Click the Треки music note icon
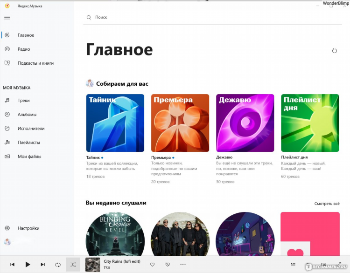 [x=7, y=100]
